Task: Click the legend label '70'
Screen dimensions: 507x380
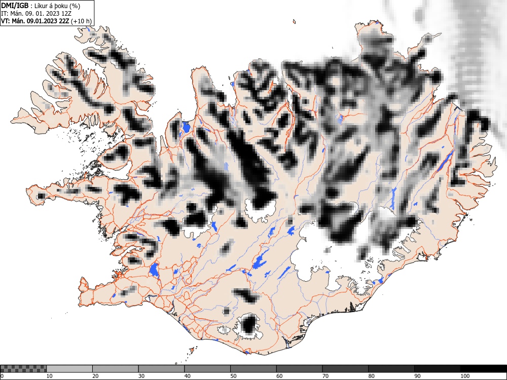Action: (325, 376)
